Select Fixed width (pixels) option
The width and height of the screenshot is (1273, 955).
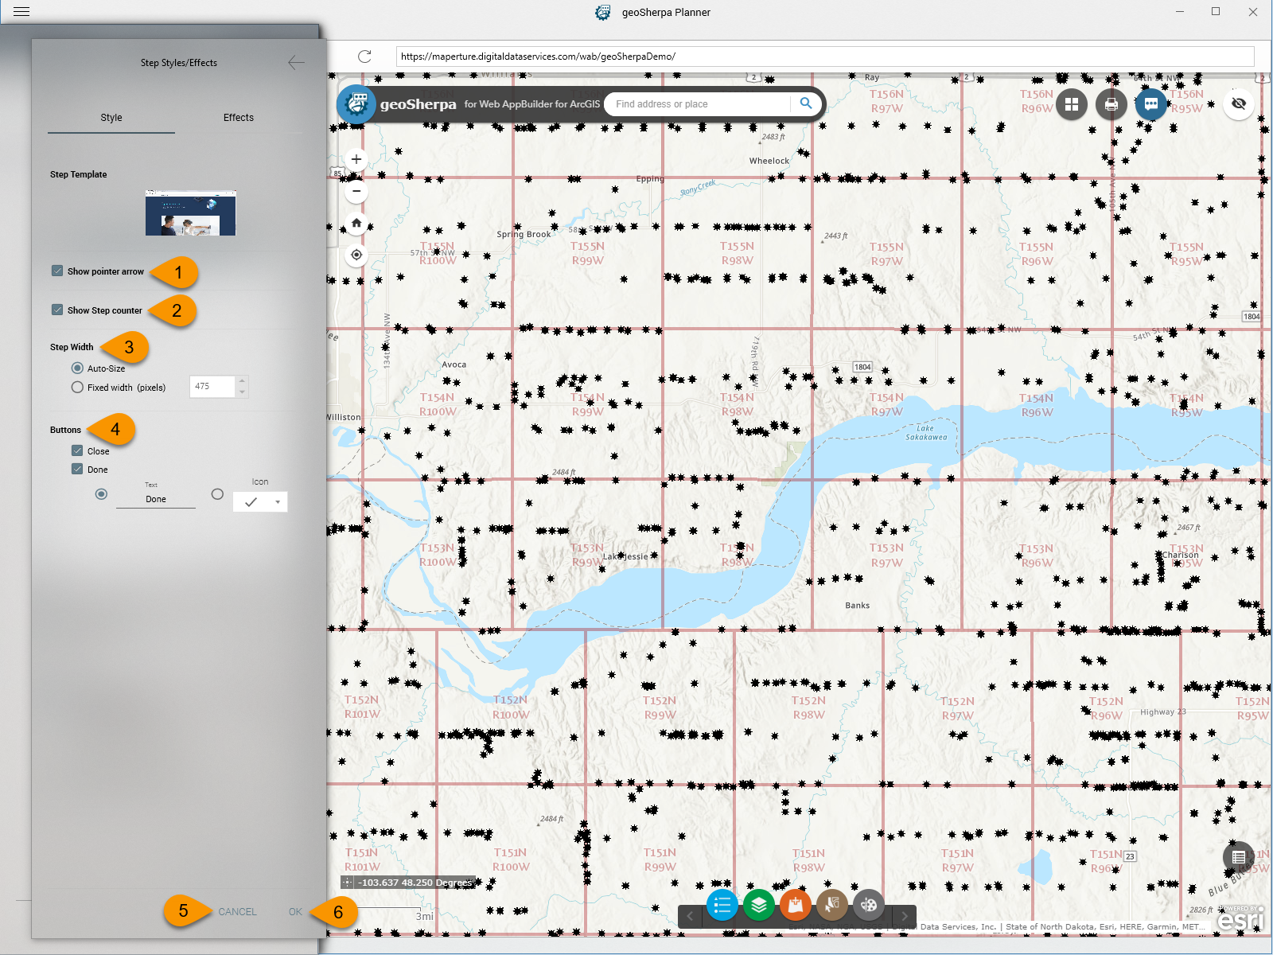tap(77, 387)
